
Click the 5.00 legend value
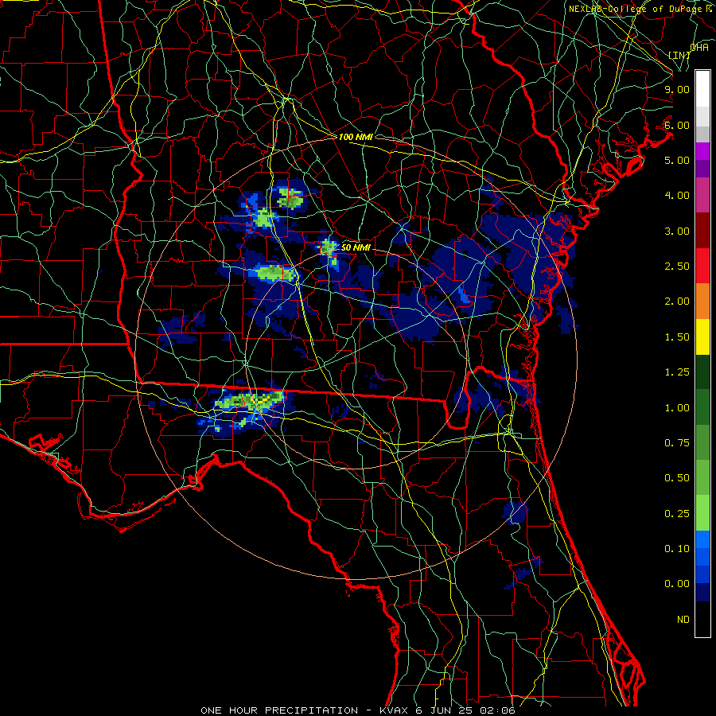pos(677,160)
